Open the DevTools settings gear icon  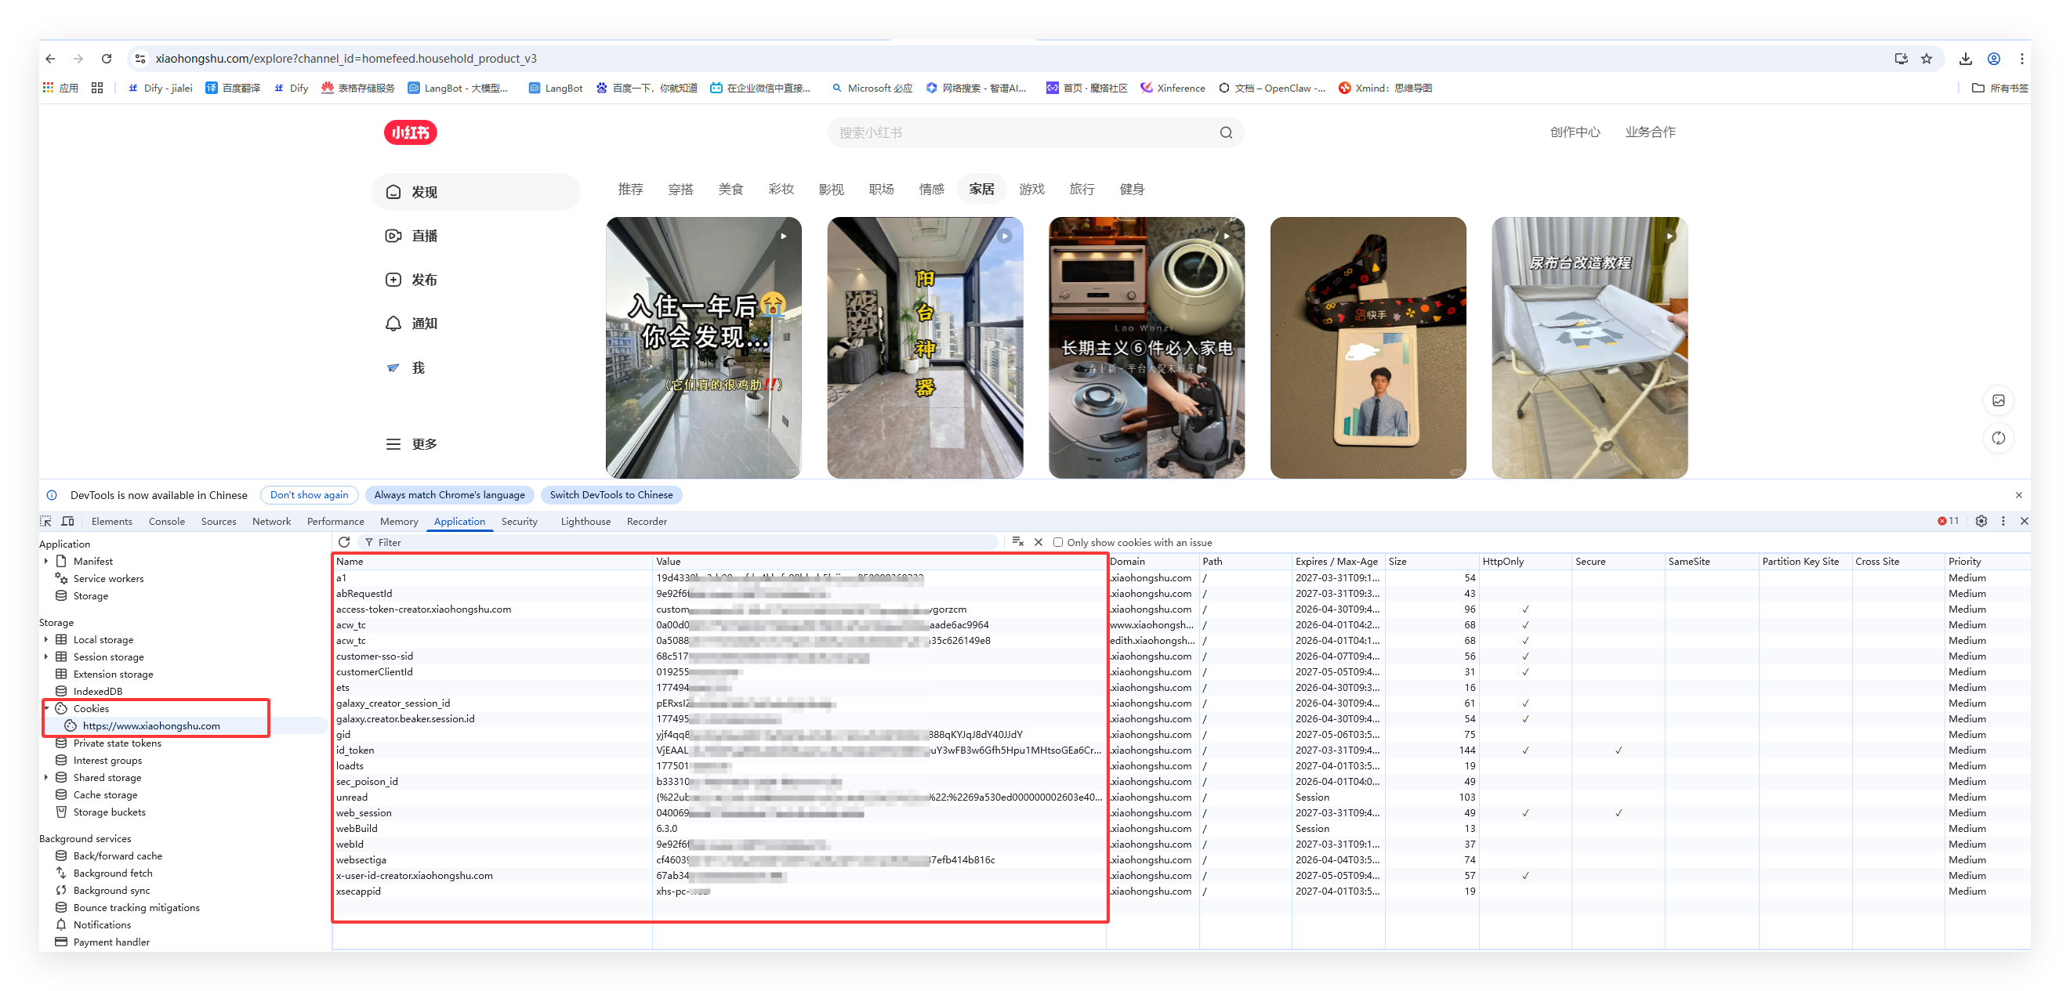1981,521
